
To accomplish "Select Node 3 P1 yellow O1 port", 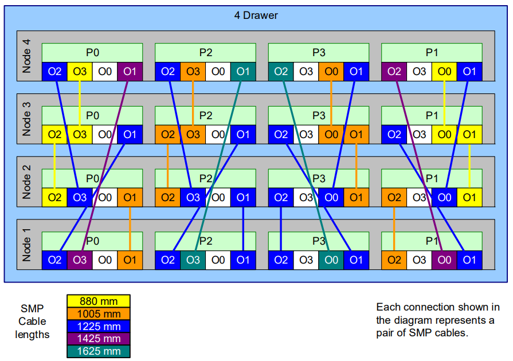I will [x=469, y=135].
